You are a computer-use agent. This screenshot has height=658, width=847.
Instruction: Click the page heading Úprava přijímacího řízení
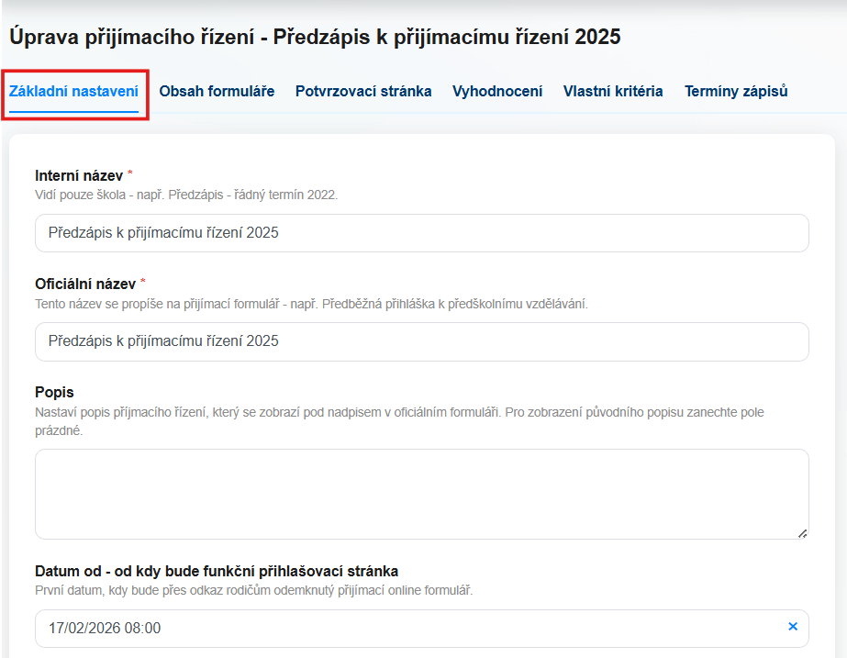point(315,38)
